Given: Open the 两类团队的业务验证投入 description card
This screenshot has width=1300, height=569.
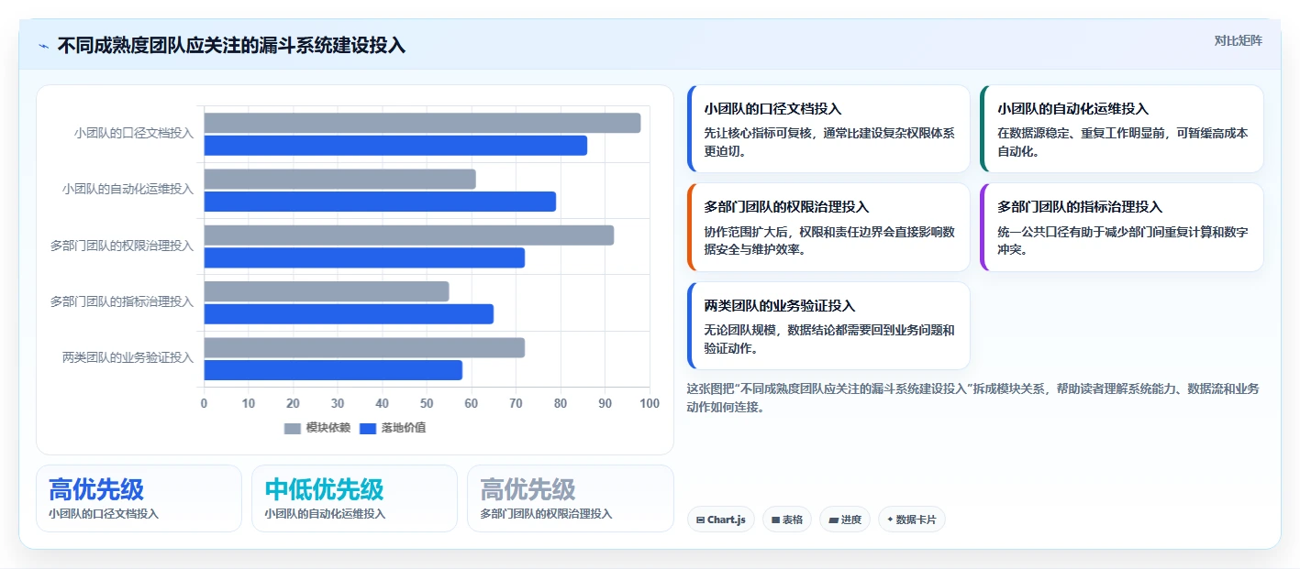Looking at the screenshot, I should tap(828, 325).
